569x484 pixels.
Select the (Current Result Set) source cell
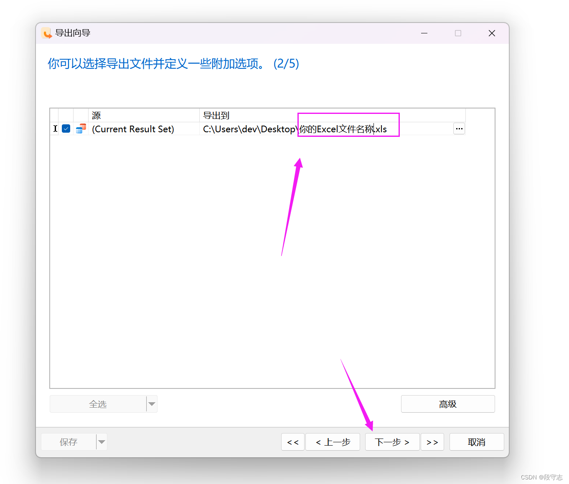coord(144,129)
